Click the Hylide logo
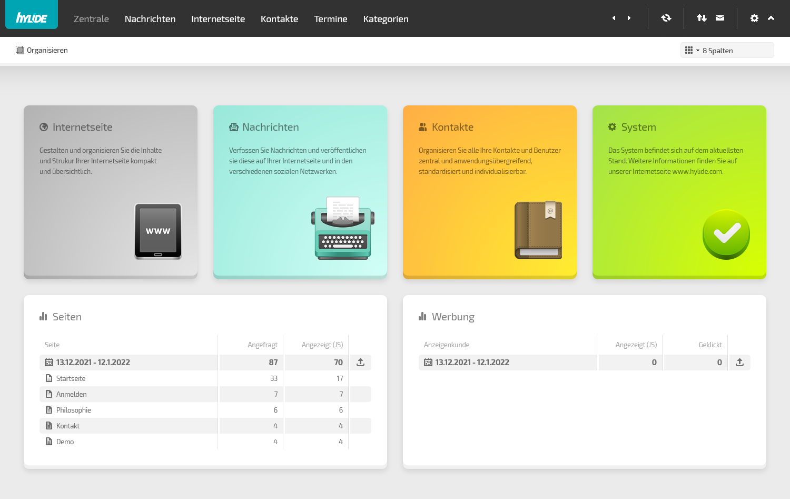The width and height of the screenshot is (790, 499). (32, 17)
